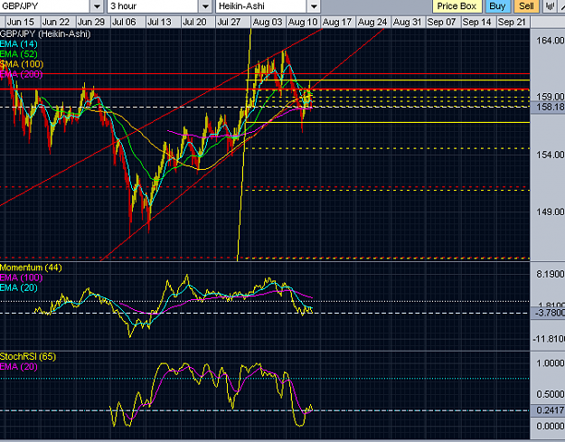Screen dimensions: 565x442
Task: Click the 164.00 price axis label
Action: click(551, 41)
